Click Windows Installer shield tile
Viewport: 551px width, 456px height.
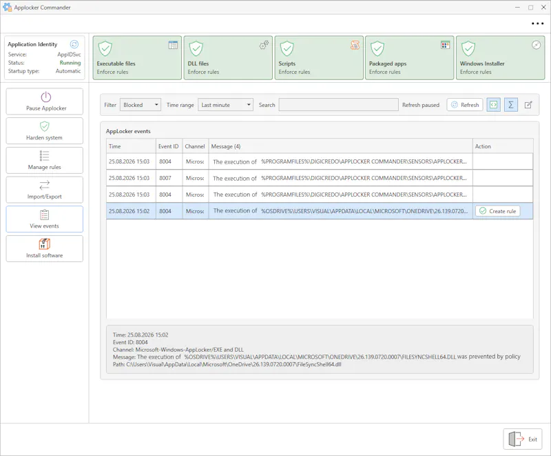(501, 58)
